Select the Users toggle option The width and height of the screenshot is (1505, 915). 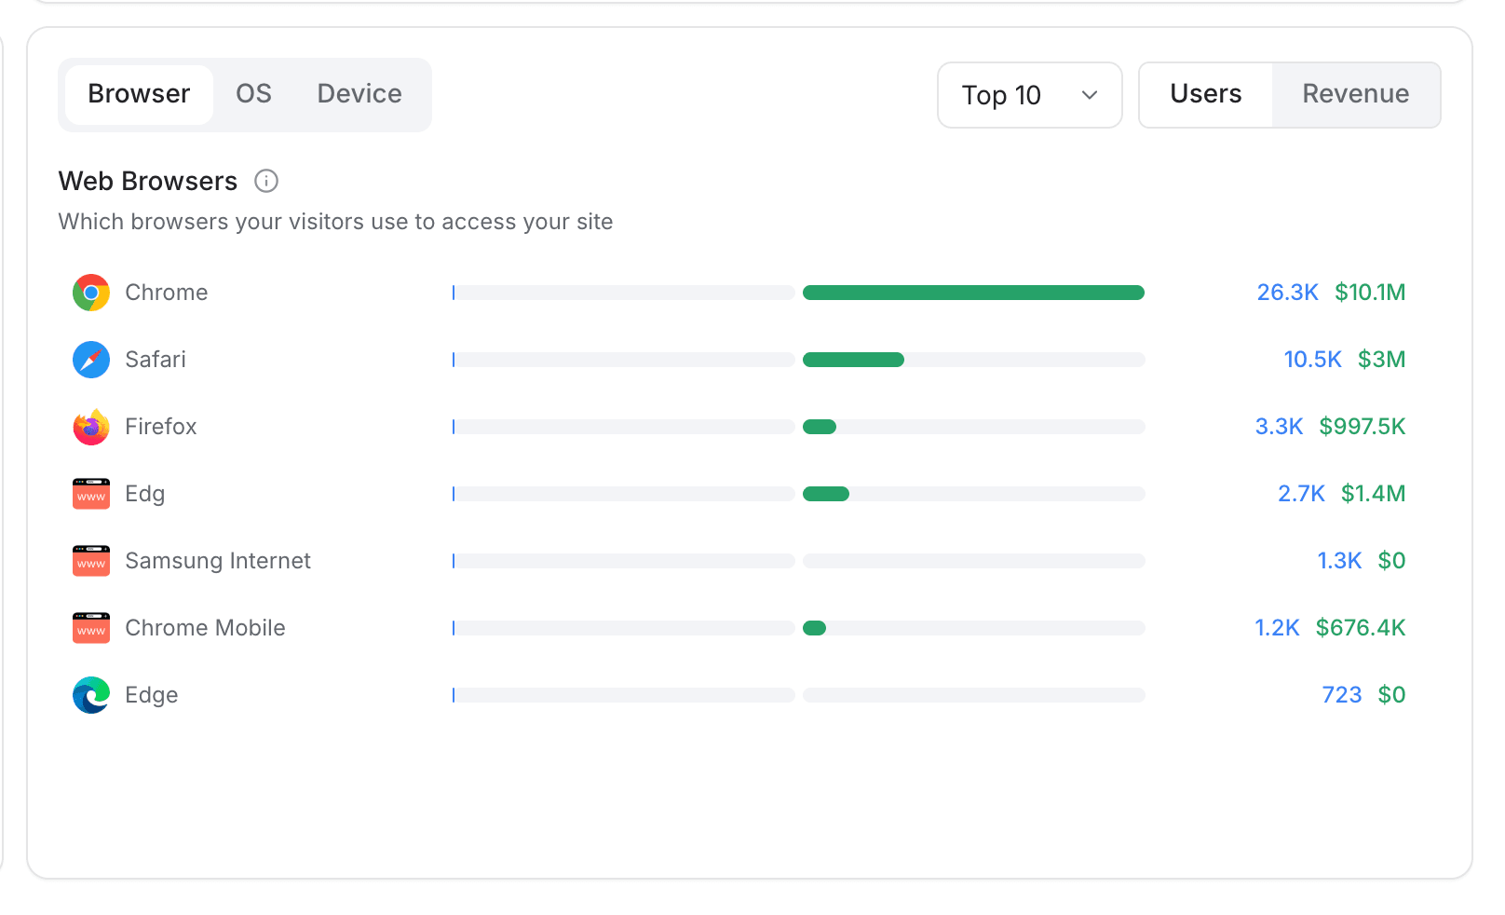point(1206,94)
